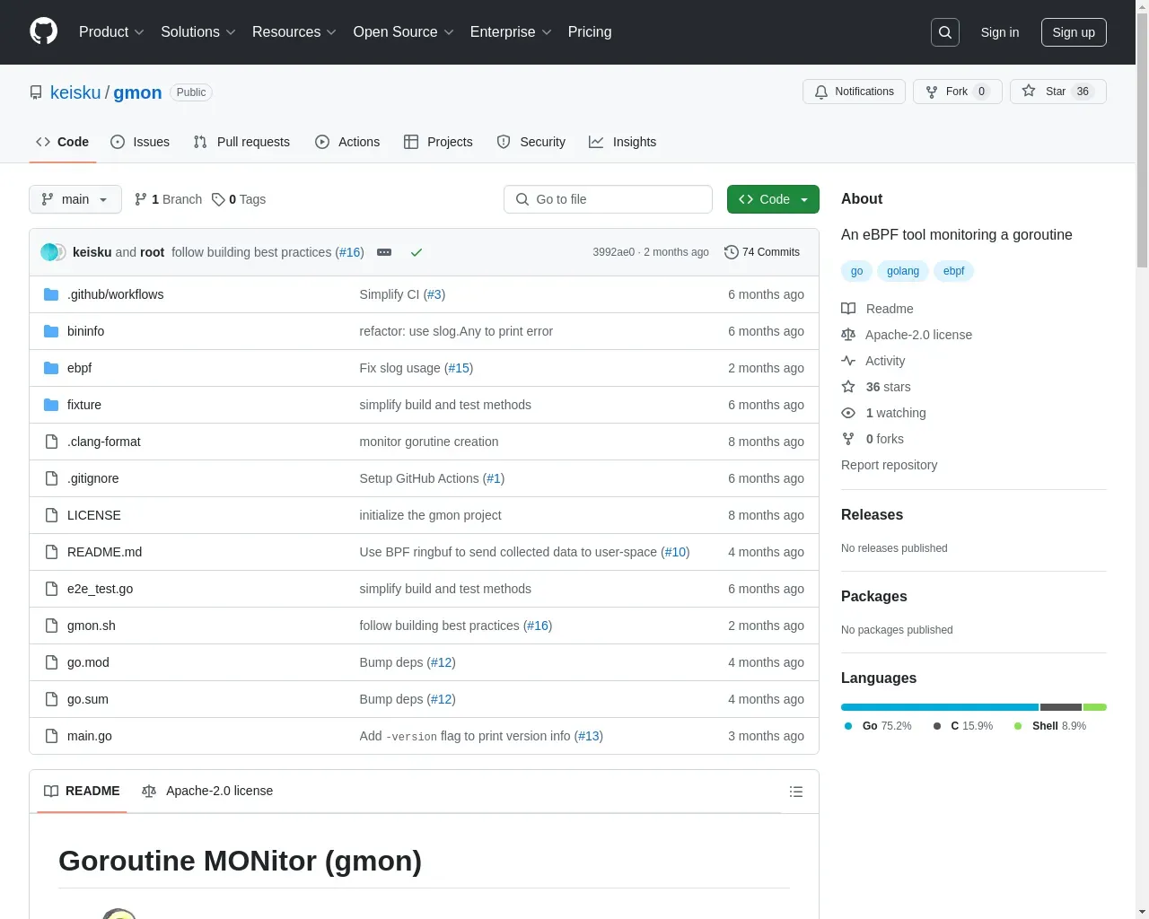Click the .github/workflows folder icon
The image size is (1149, 919).
tap(51, 294)
